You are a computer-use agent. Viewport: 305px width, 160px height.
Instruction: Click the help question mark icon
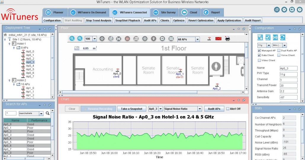click(300, 10)
